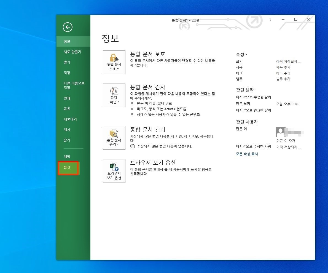Open the 내보내기 menu item

[x=73, y=119]
